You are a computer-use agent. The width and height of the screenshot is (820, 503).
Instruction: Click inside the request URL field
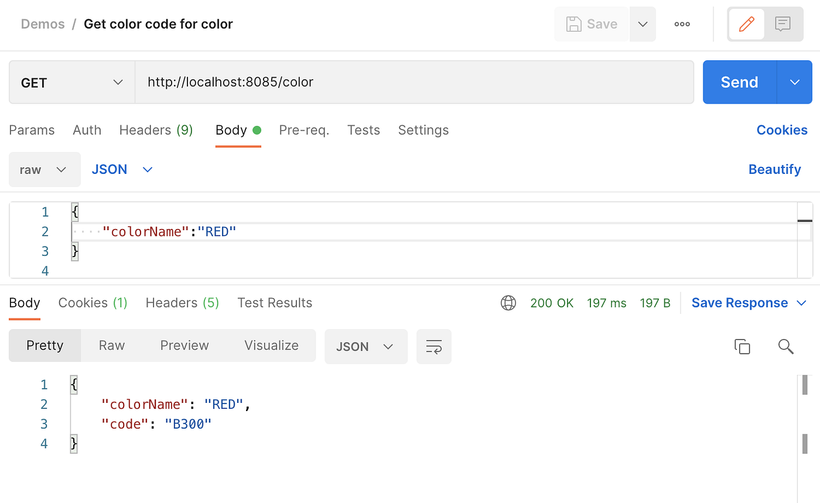351,82
